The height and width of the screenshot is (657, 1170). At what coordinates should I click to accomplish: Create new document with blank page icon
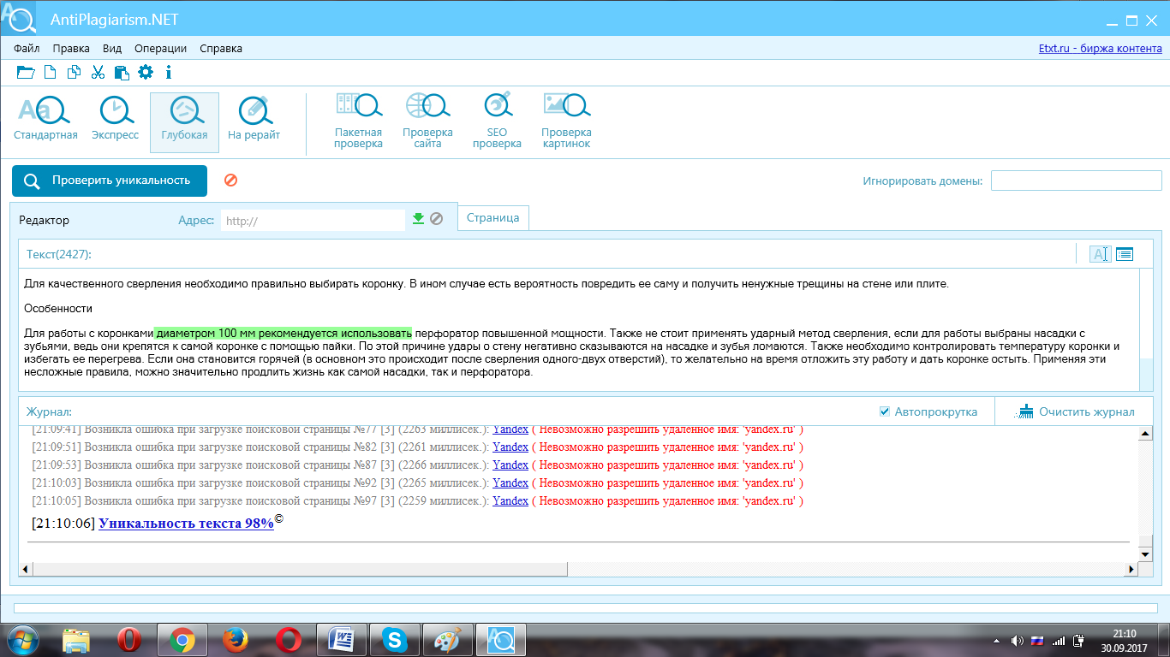tap(51, 73)
